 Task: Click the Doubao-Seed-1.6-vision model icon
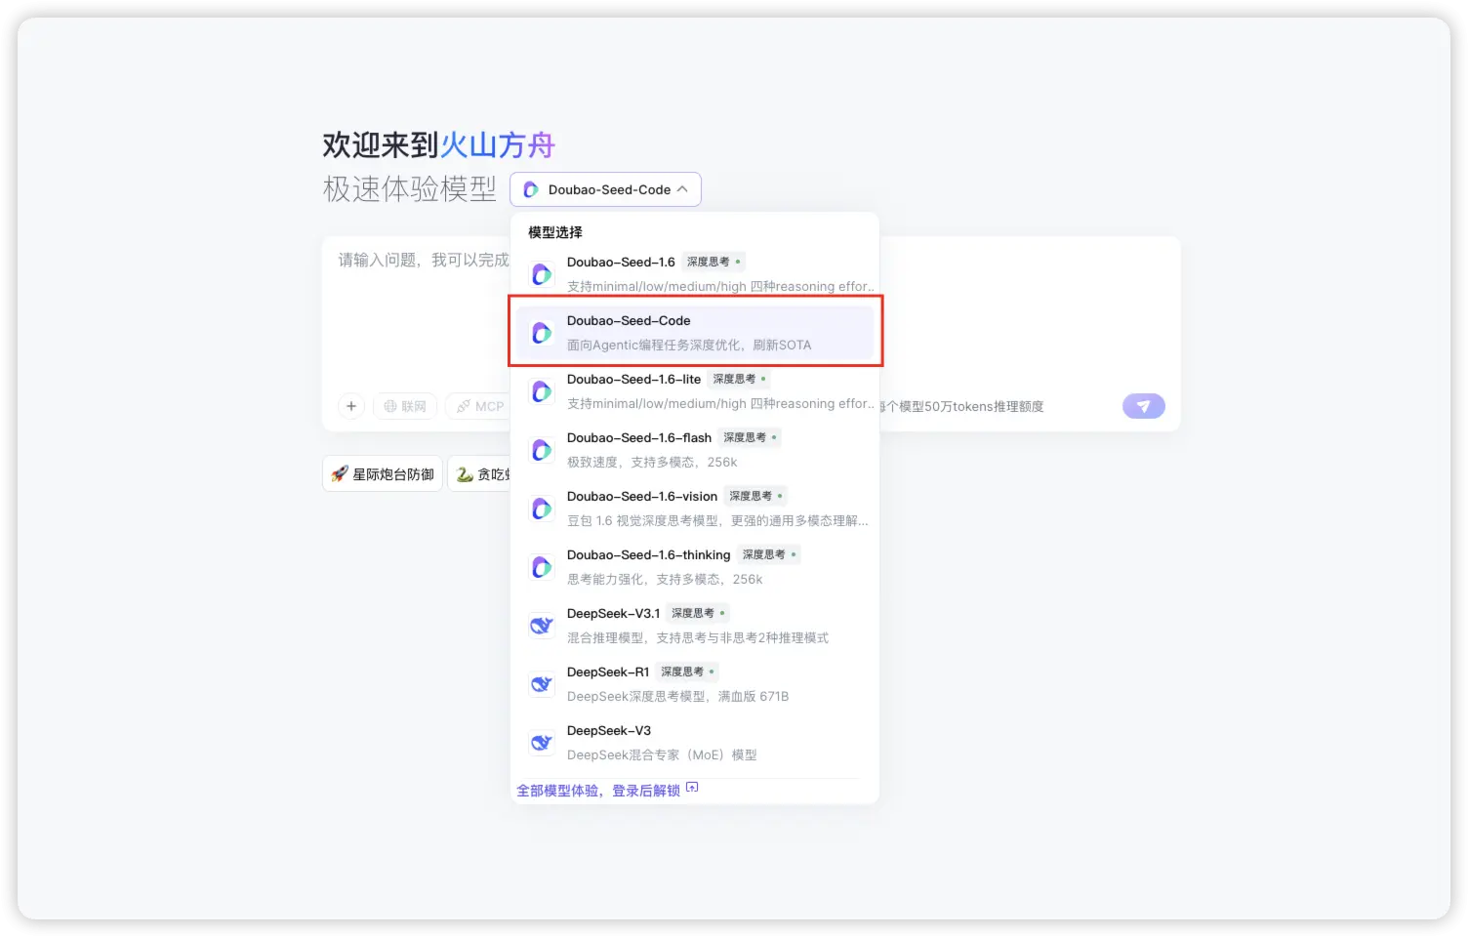[542, 509]
